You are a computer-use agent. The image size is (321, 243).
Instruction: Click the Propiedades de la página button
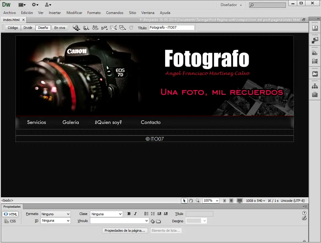pyautogui.click(x=125, y=231)
